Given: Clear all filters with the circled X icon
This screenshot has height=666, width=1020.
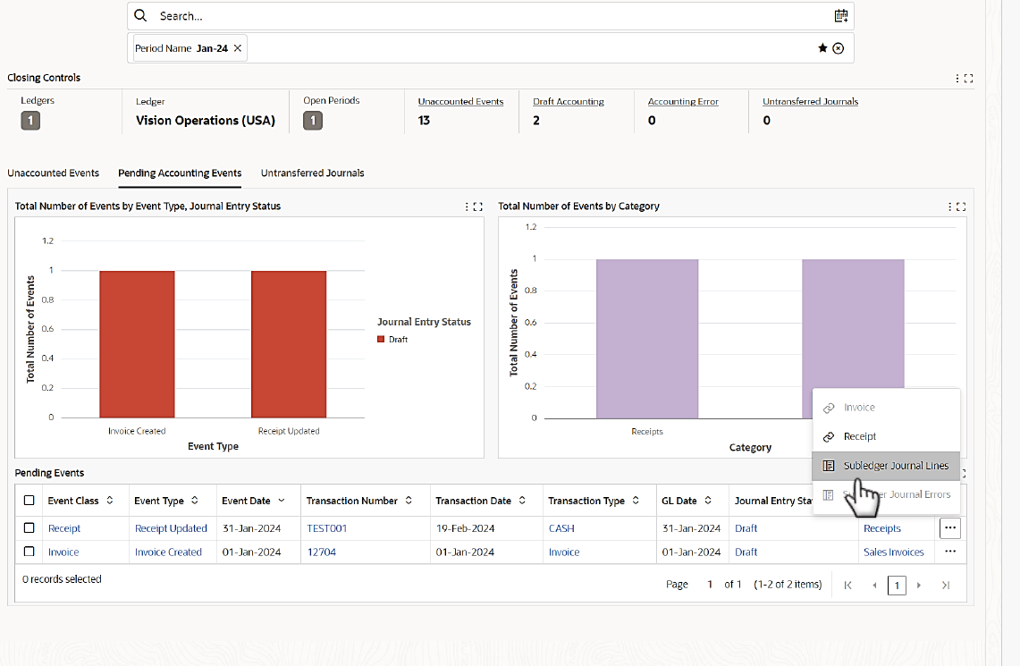Looking at the screenshot, I should tap(839, 48).
